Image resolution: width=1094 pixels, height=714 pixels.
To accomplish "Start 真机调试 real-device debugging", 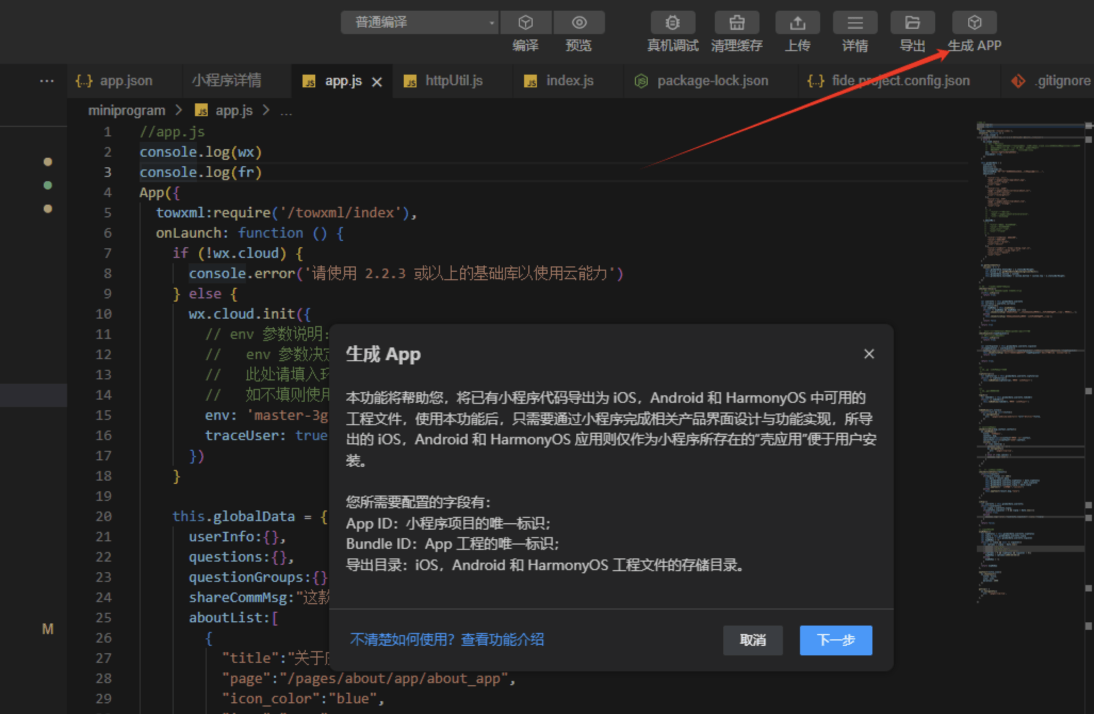I will (x=673, y=22).
